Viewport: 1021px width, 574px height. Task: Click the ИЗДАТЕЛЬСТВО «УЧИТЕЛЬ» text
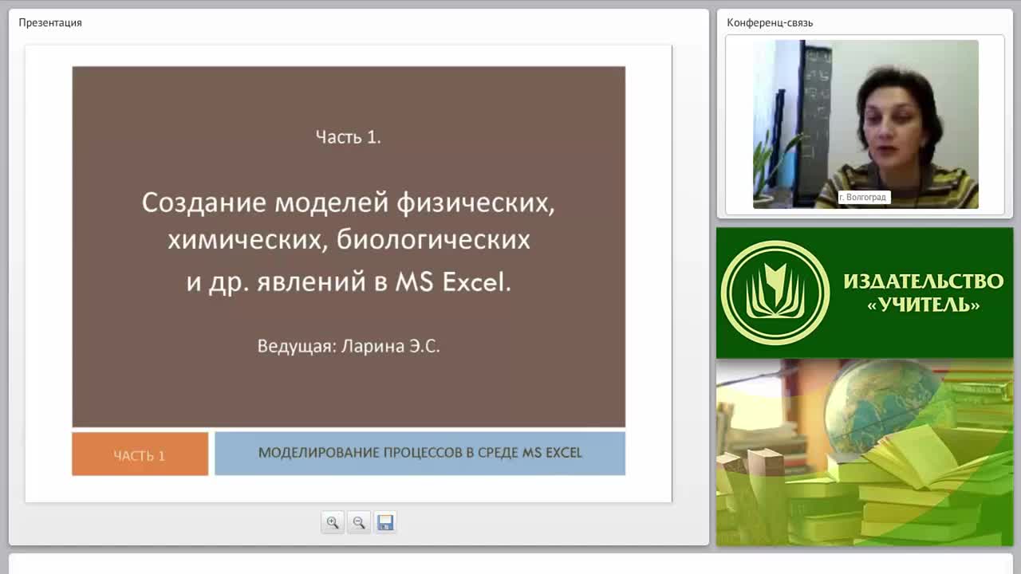(923, 293)
